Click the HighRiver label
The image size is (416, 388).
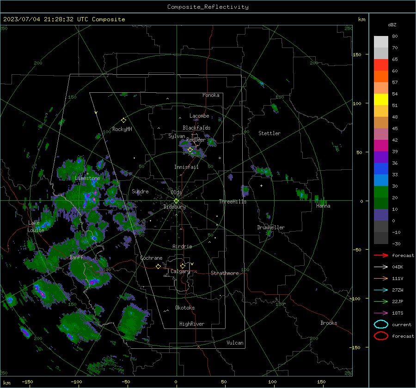click(x=192, y=324)
